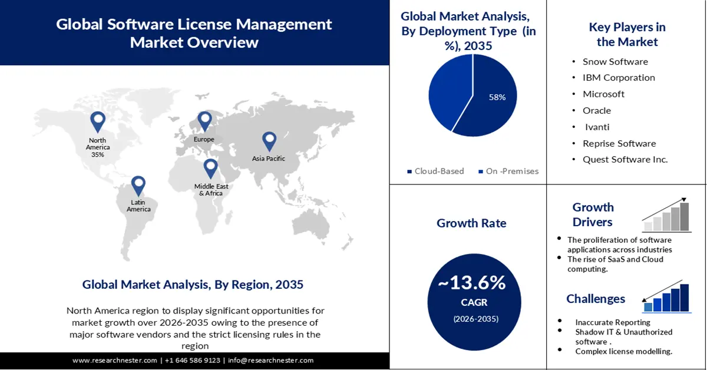Click the Global Software License Management title
The width and height of the screenshot is (707, 370).
194,33
